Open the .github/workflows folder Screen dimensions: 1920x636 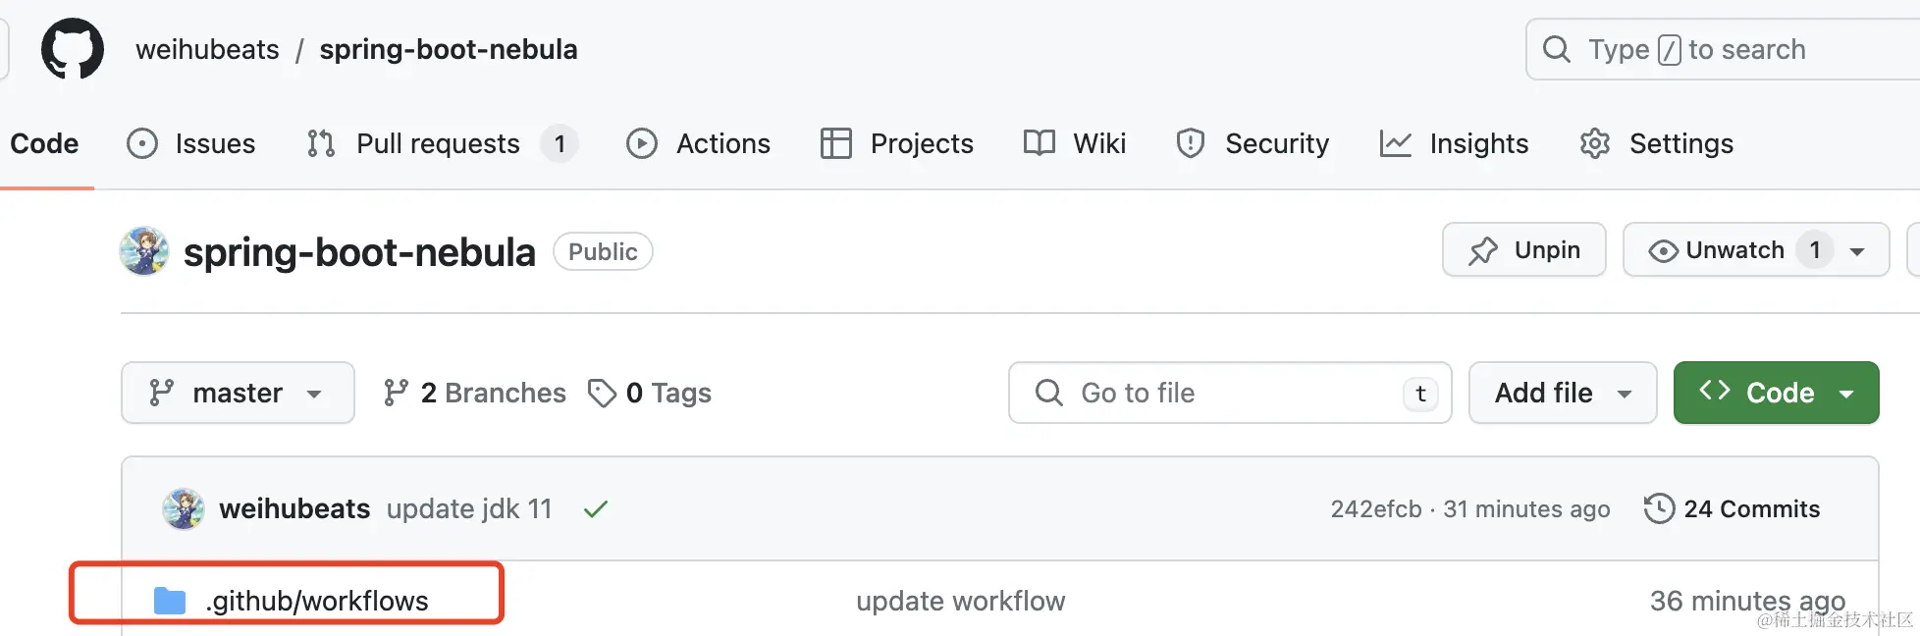coord(316,601)
